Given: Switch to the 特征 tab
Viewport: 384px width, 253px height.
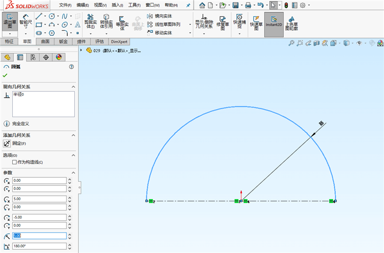Looking at the screenshot, I should click(x=9, y=41).
